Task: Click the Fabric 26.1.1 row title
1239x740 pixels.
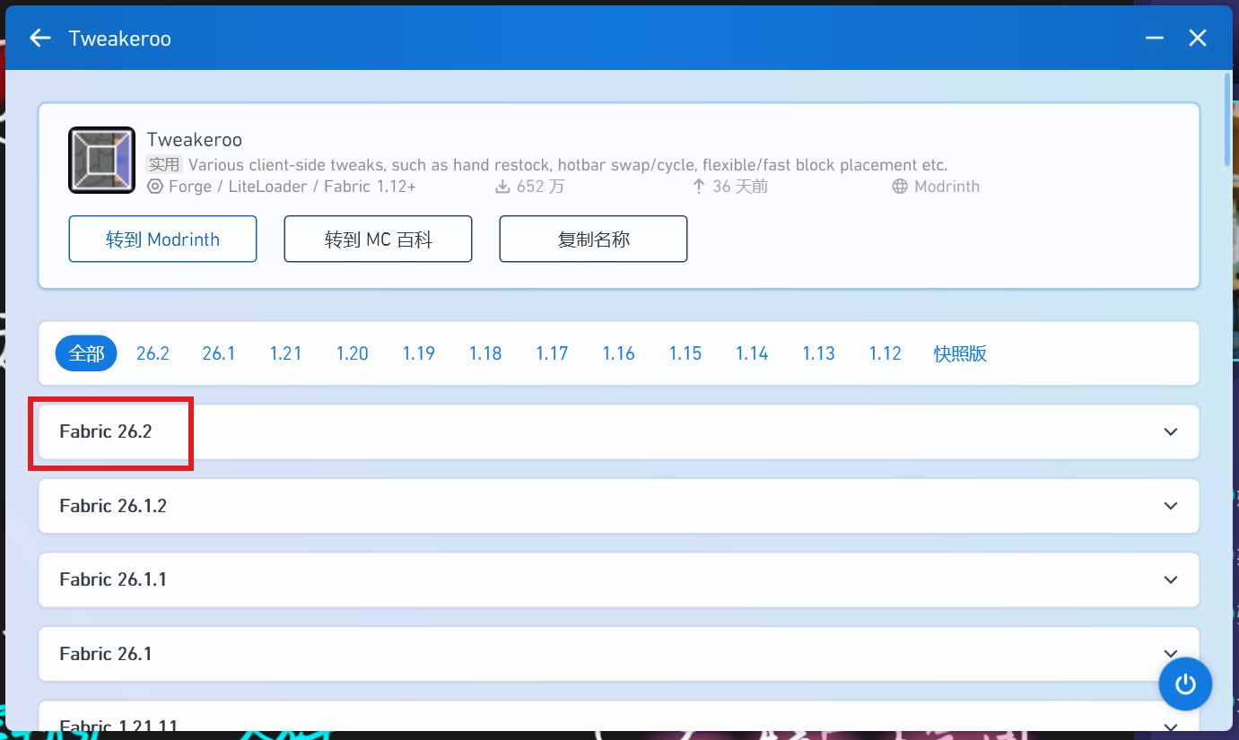Action: pos(113,579)
